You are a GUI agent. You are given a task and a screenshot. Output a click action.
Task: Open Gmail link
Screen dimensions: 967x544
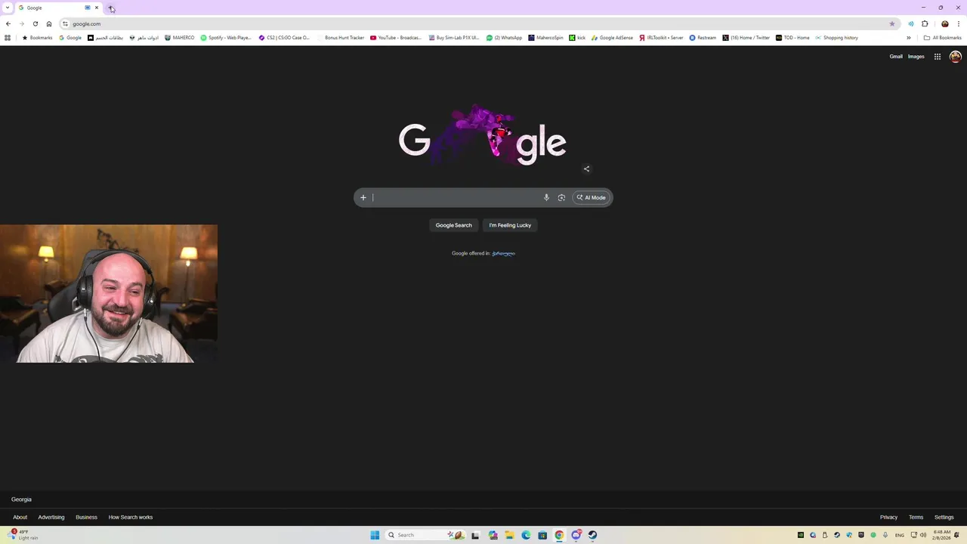point(896,57)
